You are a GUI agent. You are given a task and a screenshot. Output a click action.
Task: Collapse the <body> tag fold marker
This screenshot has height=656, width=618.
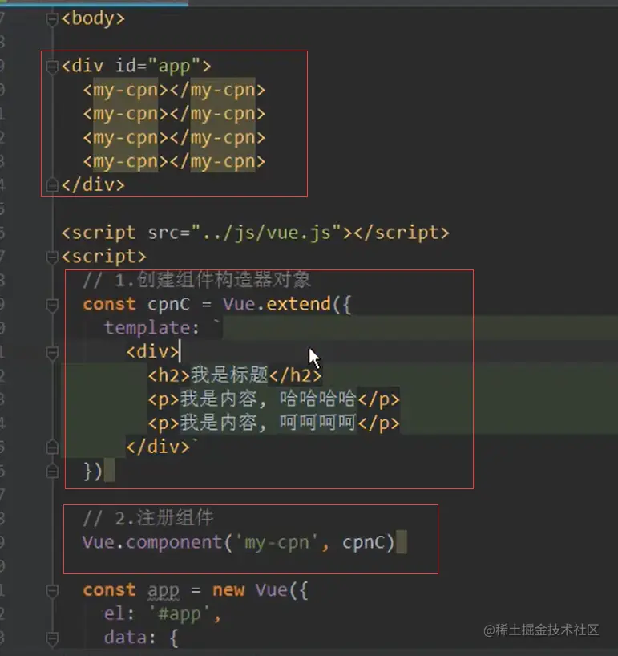point(52,19)
